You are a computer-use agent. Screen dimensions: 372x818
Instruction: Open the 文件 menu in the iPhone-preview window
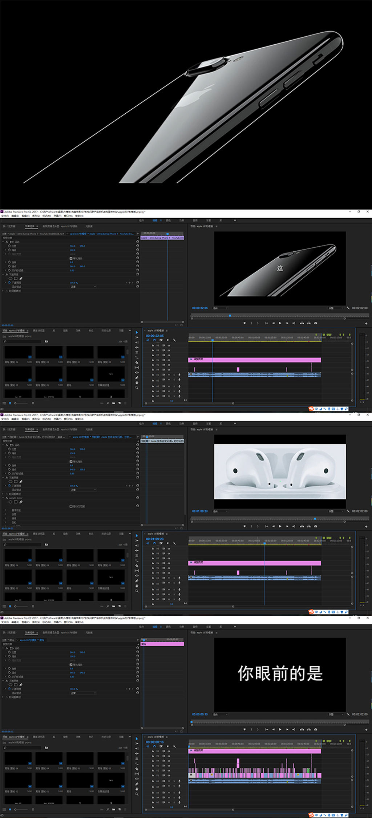coord(5,216)
